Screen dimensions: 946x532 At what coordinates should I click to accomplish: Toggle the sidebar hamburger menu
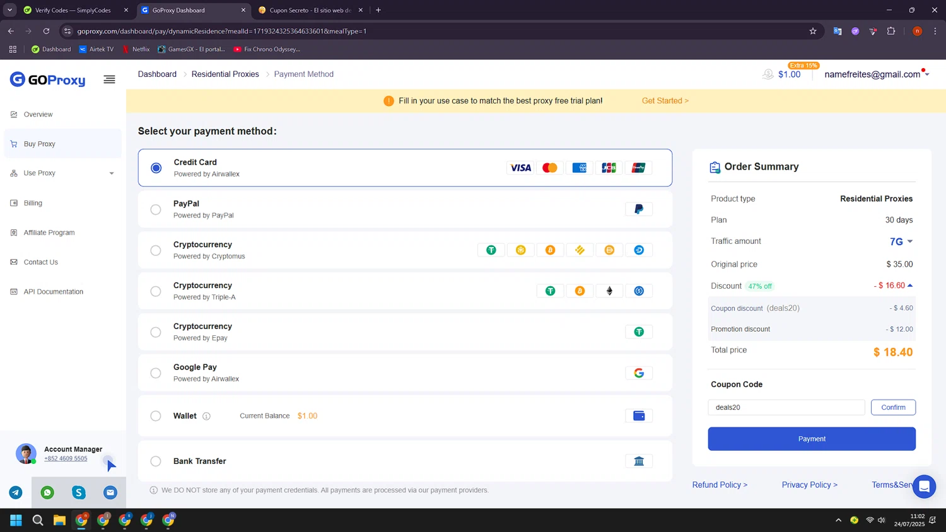(x=109, y=79)
